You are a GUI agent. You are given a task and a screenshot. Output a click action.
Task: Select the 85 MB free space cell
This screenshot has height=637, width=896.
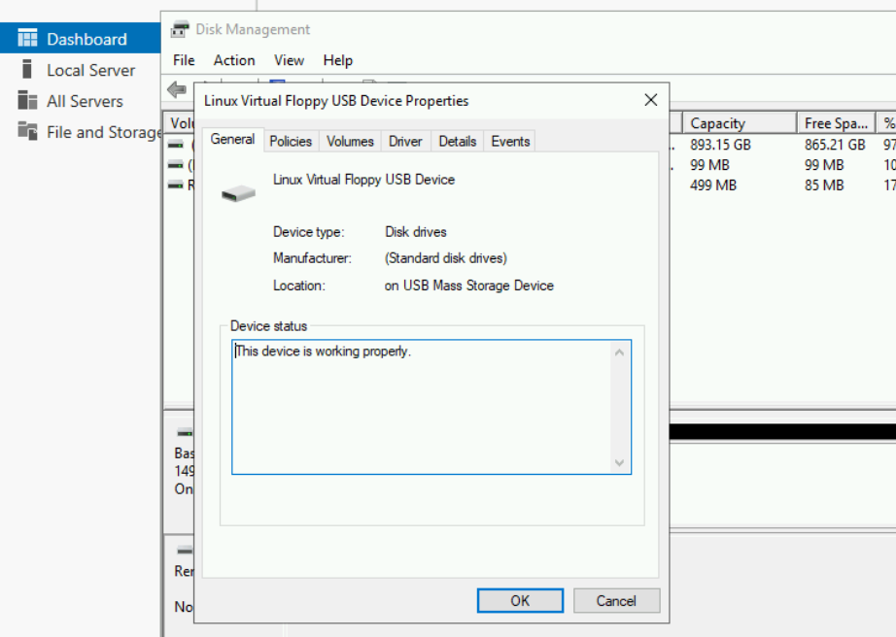[824, 185]
